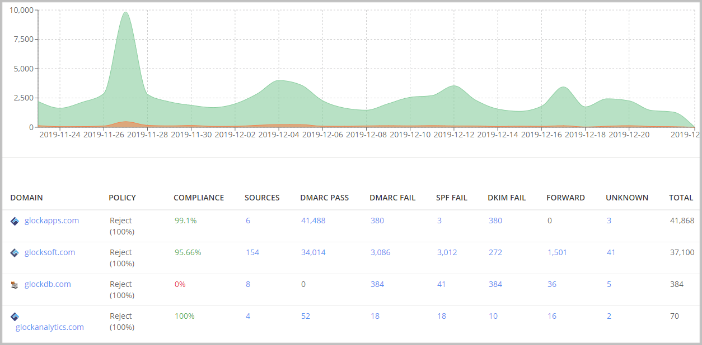View 41,488 DMARC pass messages
This screenshot has width=702, height=345.
[313, 221]
